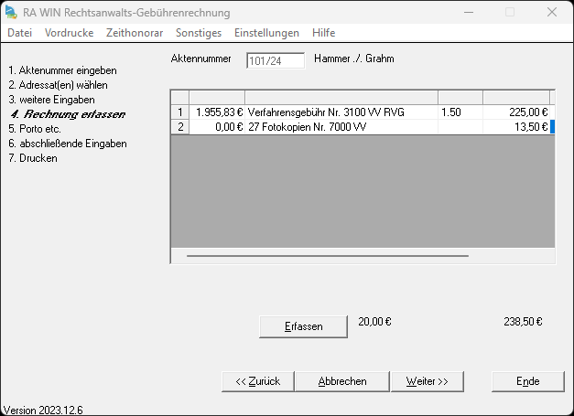Select row header 2 in the invoice table
Screen dimensions: 574x416
pyautogui.click(x=180, y=127)
